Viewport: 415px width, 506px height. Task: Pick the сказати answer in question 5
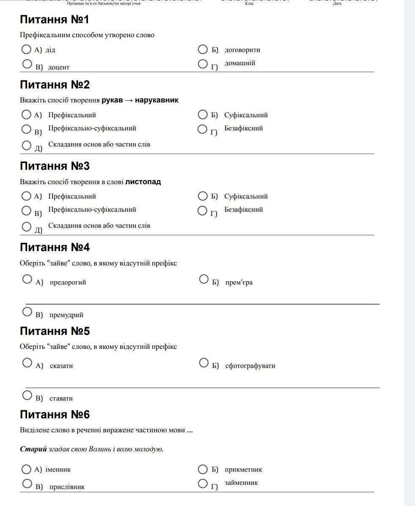[x=27, y=362]
